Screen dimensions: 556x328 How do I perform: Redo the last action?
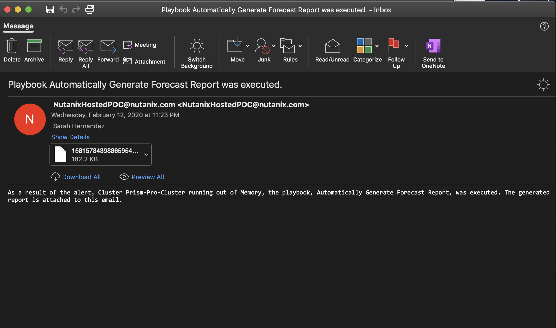coord(76,10)
